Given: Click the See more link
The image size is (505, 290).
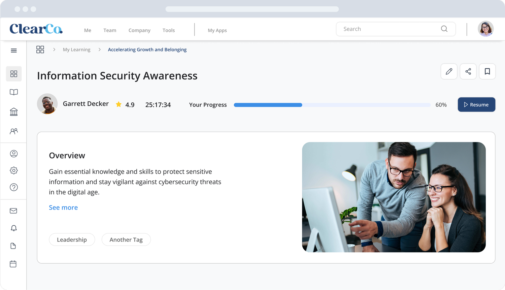Looking at the screenshot, I should [63, 207].
